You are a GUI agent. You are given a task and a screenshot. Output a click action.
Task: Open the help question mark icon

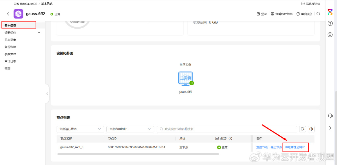point(330,23)
